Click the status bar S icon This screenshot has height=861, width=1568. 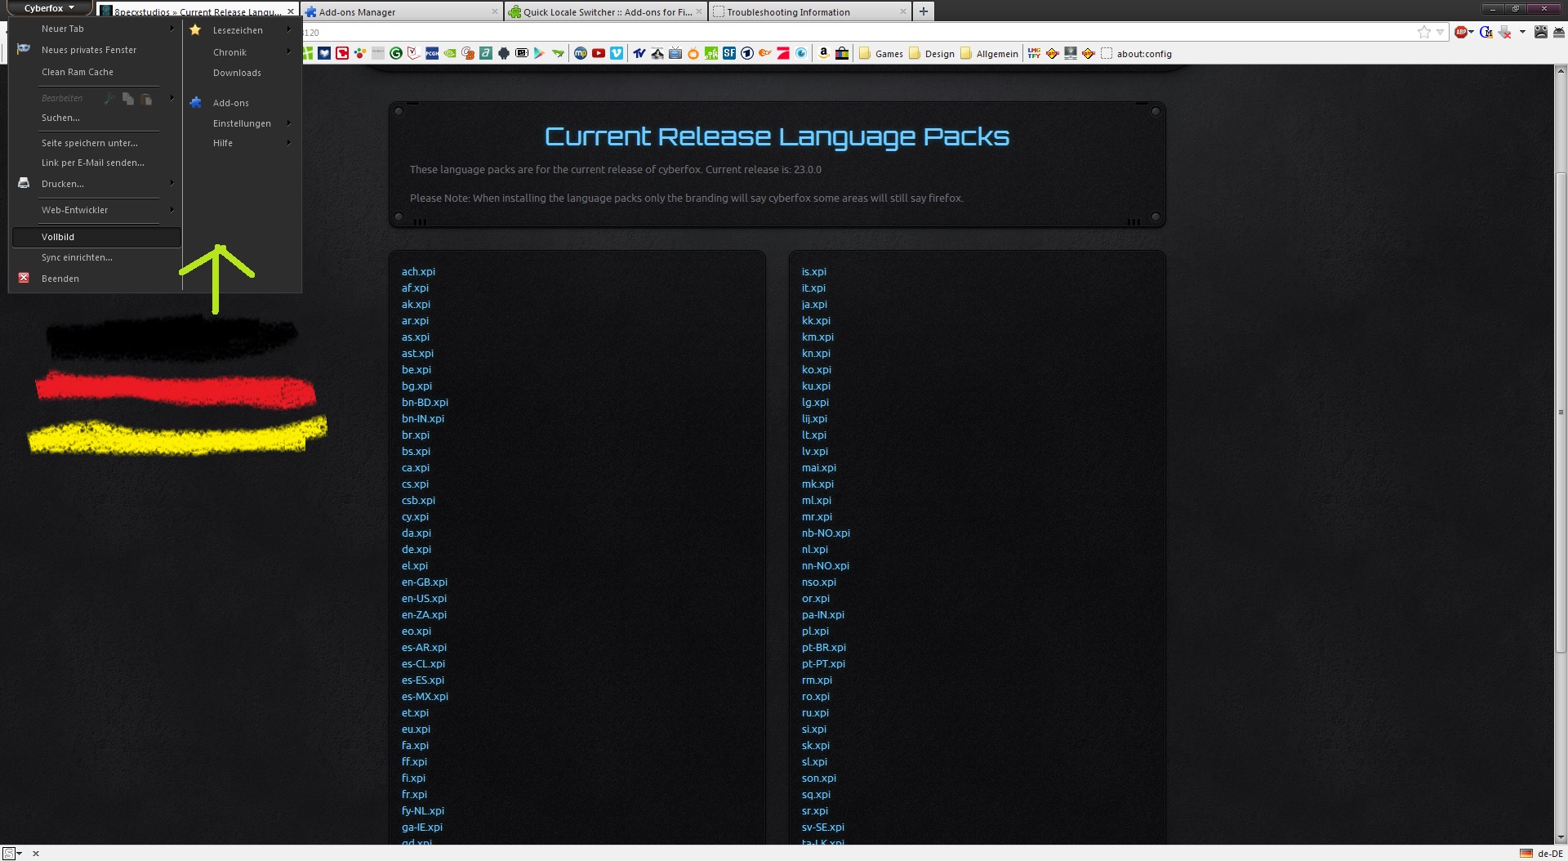tap(8, 853)
